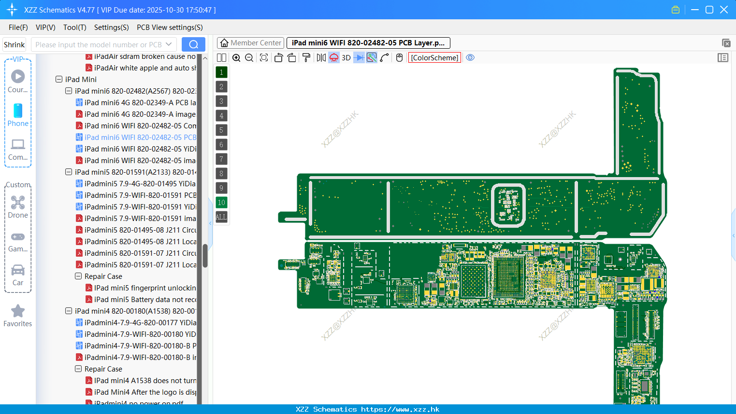Zoom in on the PCB view
The image size is (736, 414).
point(236,57)
